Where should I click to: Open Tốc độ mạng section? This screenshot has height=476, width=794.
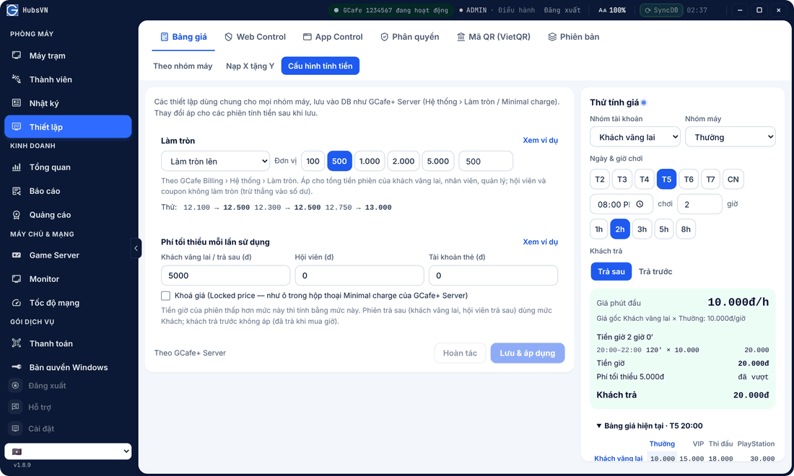pos(68,302)
